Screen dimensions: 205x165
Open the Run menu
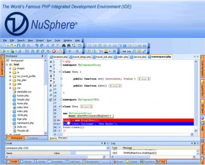[49, 40]
